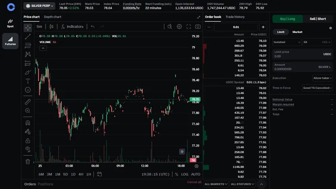Decrease order book grouping with minus
336x189 pixels.
point(209,27)
